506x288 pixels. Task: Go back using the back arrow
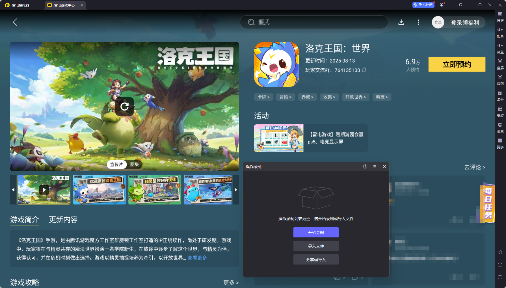(15, 22)
